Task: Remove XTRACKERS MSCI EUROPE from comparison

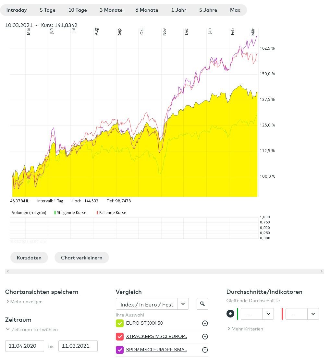Action: [205, 337]
